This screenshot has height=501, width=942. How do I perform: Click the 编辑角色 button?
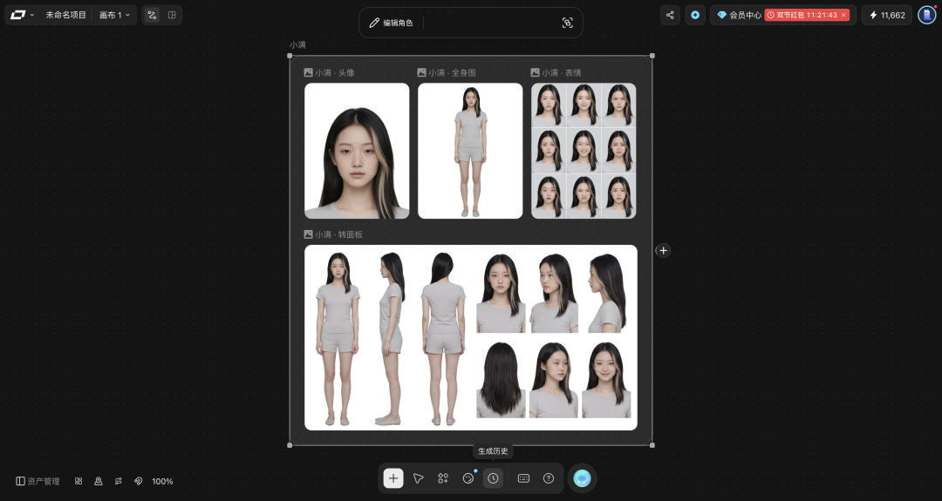pos(391,23)
